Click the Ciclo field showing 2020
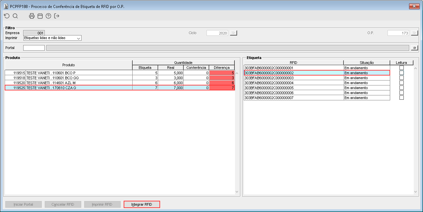423x212 pixels. (x=217, y=33)
